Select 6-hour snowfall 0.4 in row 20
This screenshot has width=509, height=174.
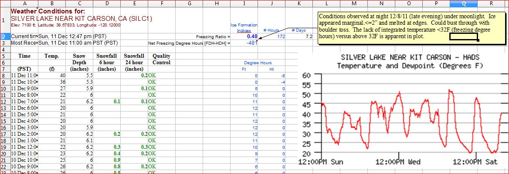107,153
